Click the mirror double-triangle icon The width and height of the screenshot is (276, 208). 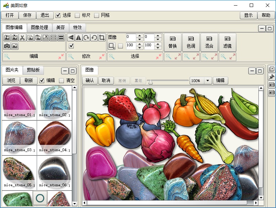point(79,38)
